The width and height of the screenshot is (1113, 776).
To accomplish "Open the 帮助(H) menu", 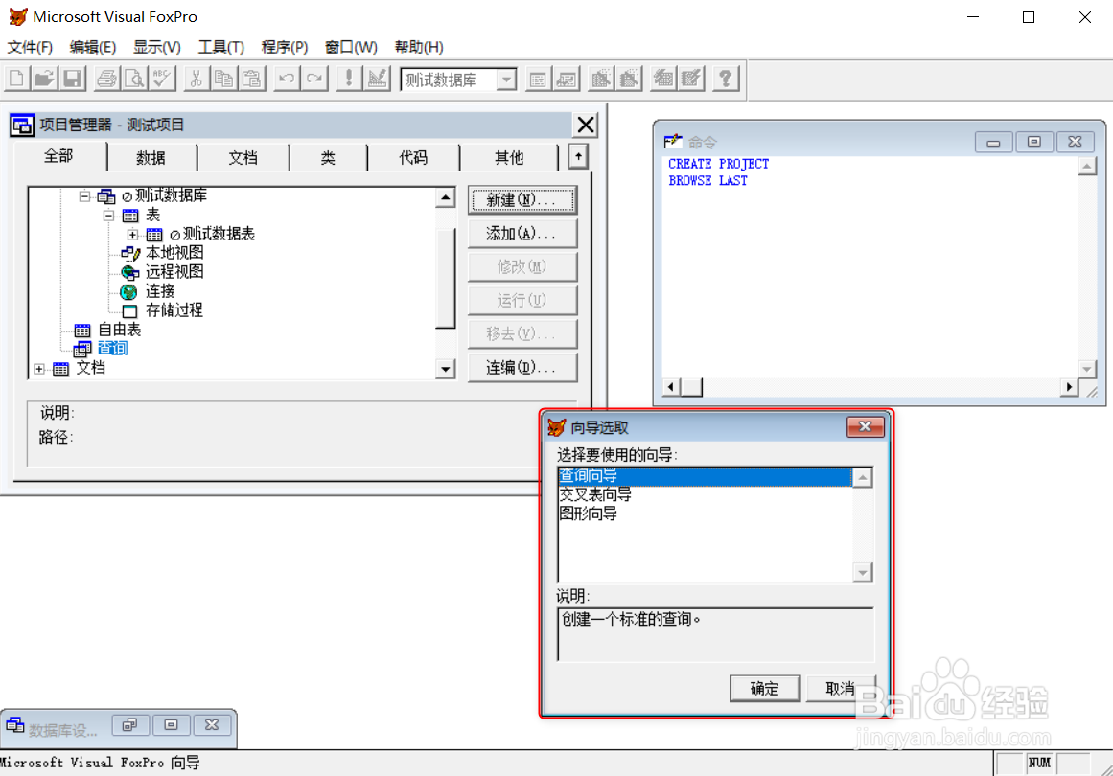I will [x=419, y=47].
